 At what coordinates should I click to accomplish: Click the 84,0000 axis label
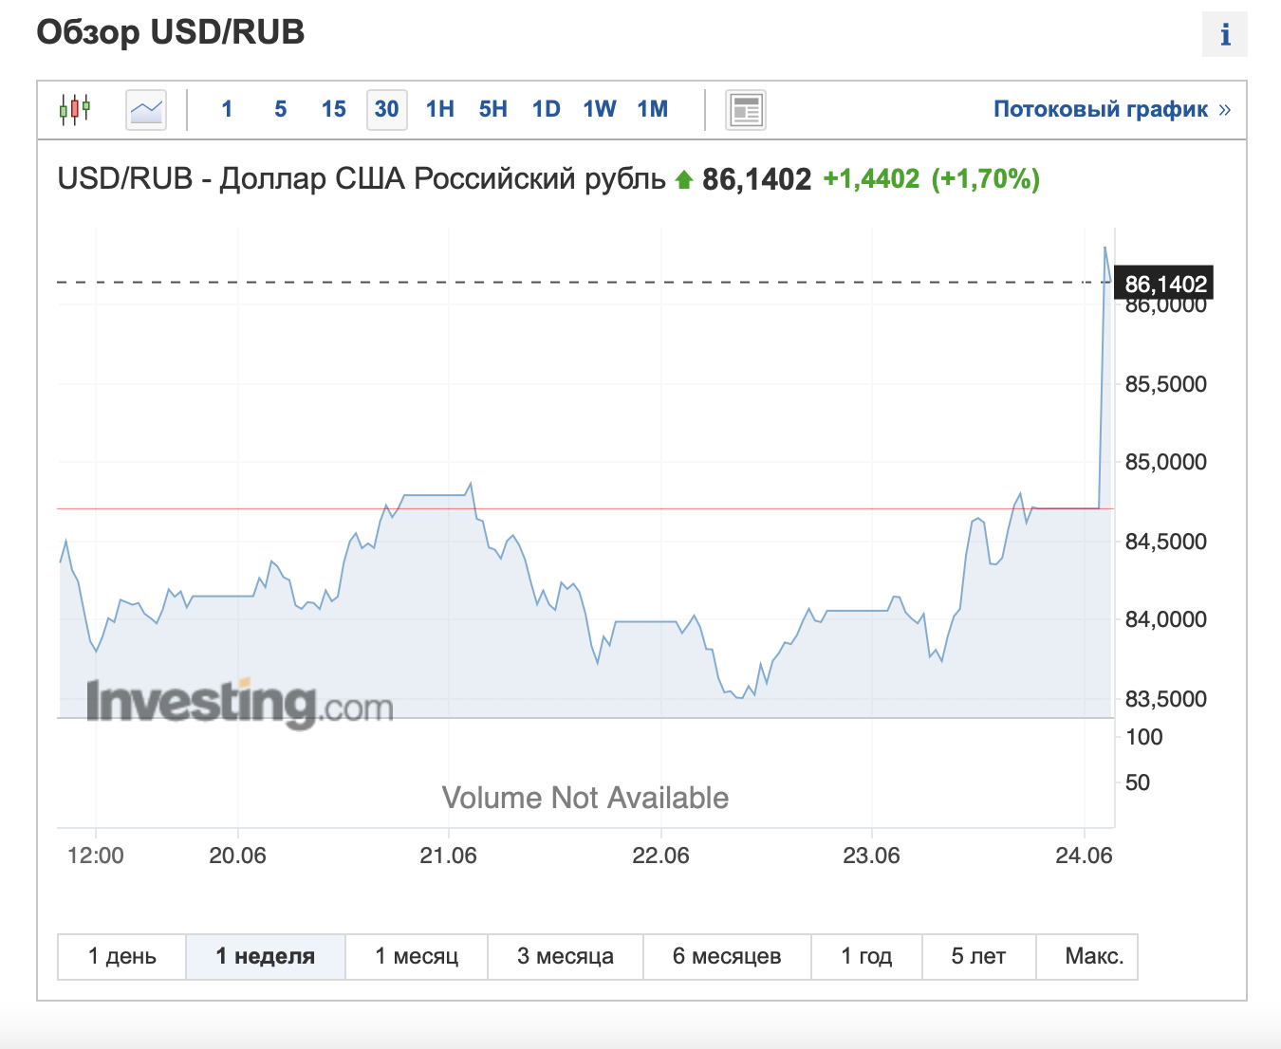1165,619
